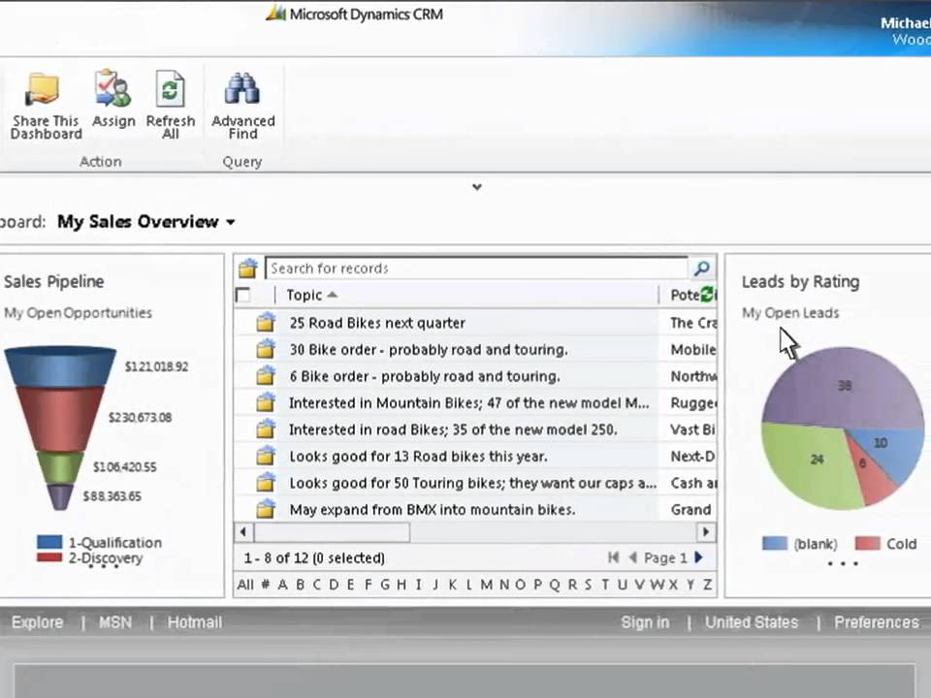
Task: Toggle the select-all checkbox in grid header
Action: click(x=242, y=295)
